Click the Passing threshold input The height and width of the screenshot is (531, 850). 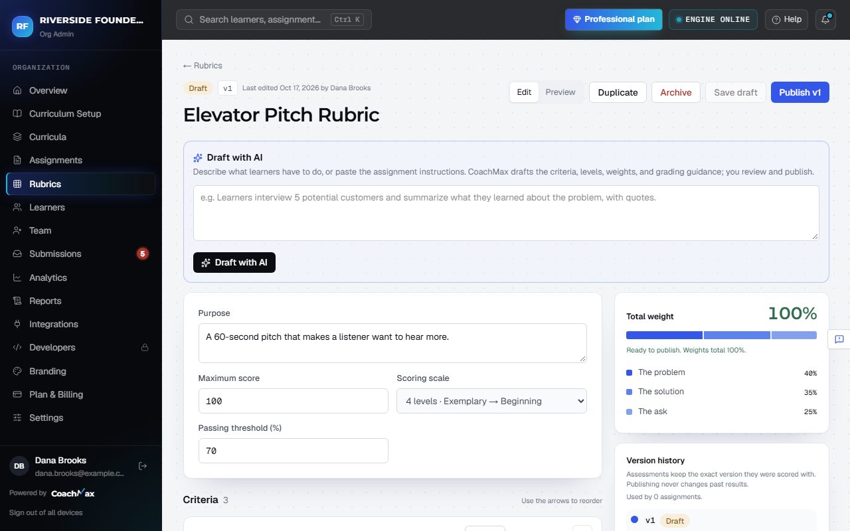(293, 451)
